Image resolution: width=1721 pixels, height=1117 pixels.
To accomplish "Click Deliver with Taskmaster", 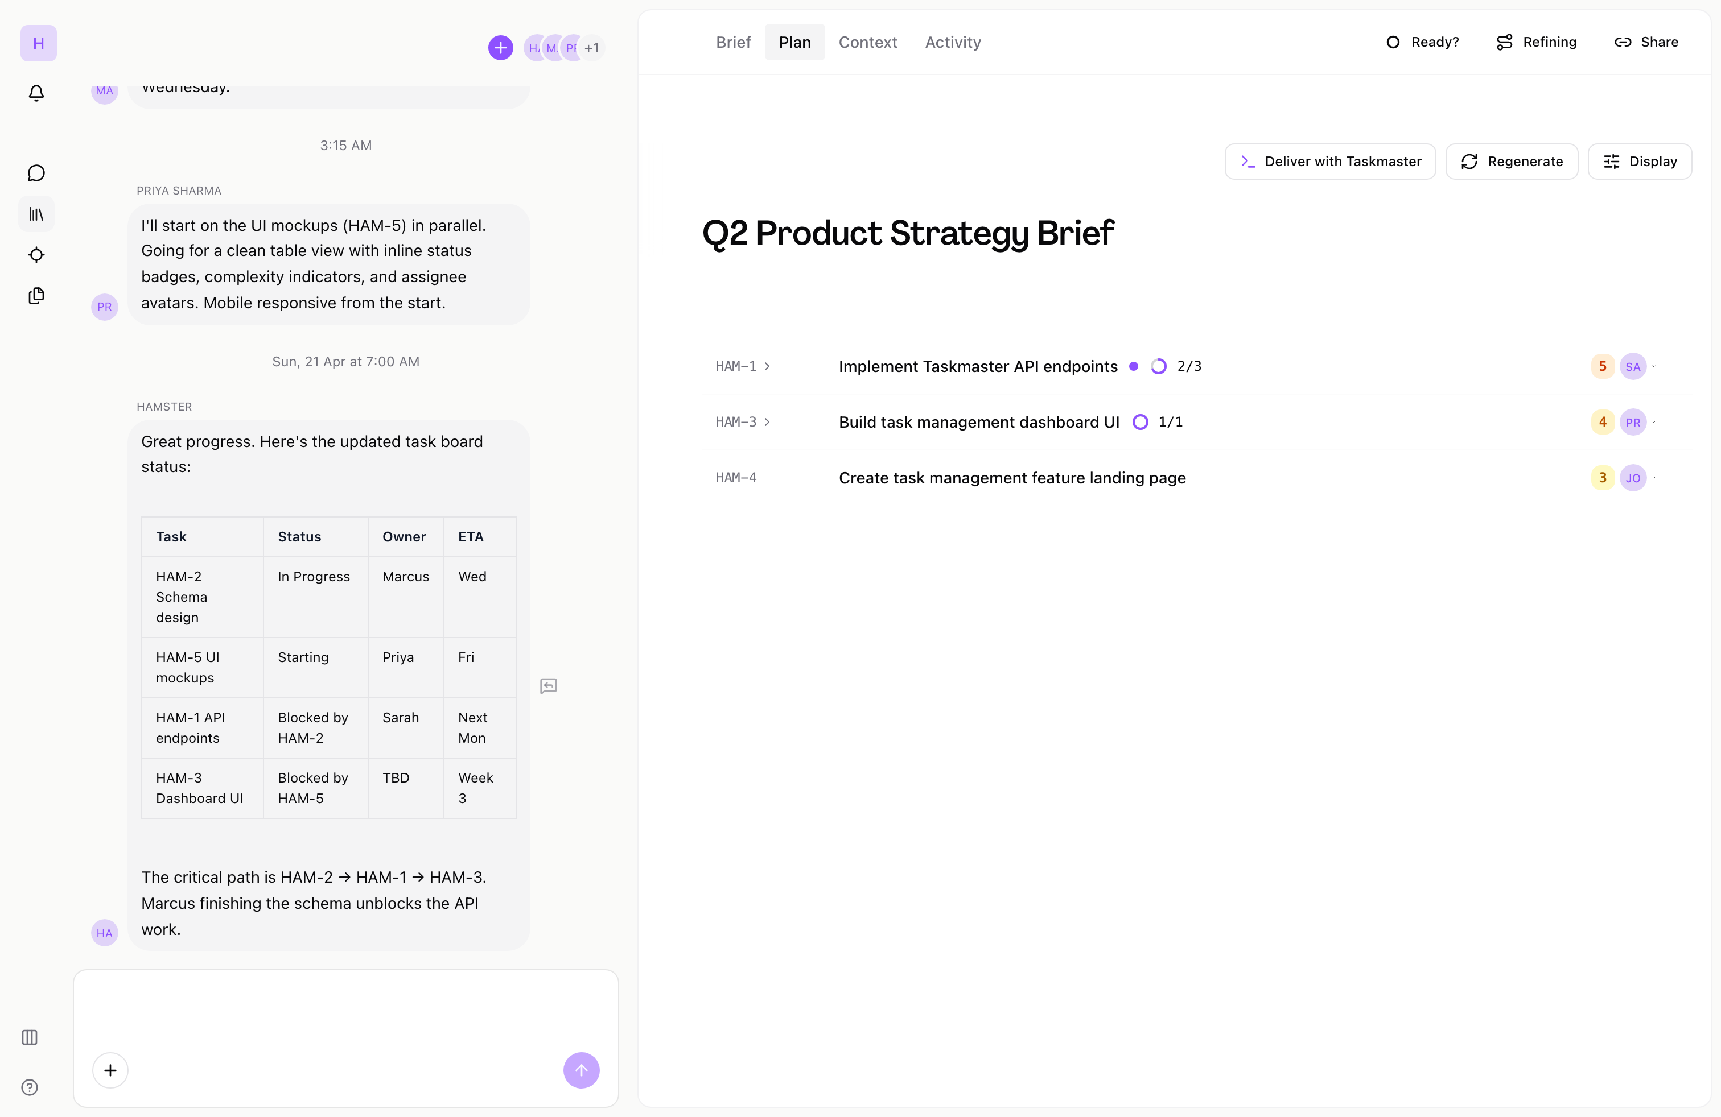I will pyautogui.click(x=1330, y=161).
